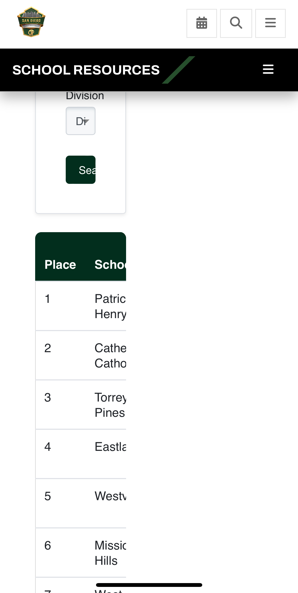298x593 pixels.
Task: Select the Eastlake row
Action: (110, 447)
